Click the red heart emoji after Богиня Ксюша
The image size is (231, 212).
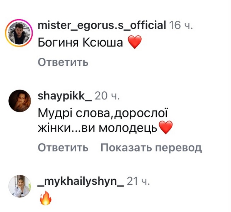coord(134,42)
